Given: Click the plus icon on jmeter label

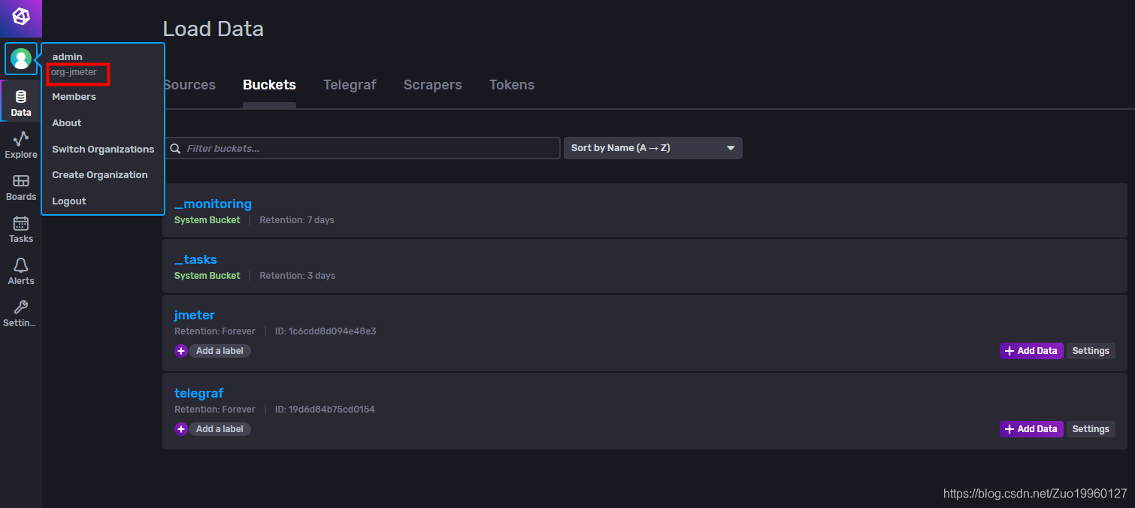Looking at the screenshot, I should 180,351.
